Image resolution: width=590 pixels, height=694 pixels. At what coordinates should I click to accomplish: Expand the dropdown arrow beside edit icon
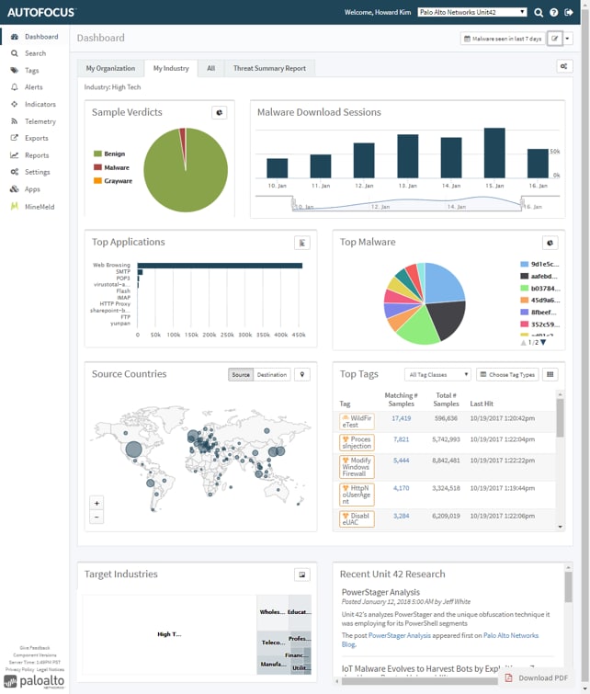click(567, 39)
